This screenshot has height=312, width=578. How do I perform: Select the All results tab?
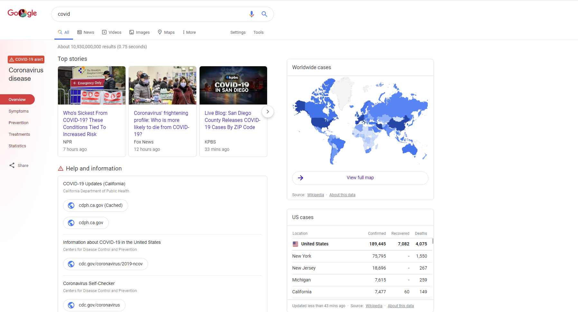[64, 32]
